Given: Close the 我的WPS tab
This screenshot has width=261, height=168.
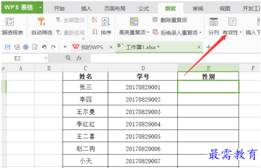Looking at the screenshot, I should [x=111, y=47].
